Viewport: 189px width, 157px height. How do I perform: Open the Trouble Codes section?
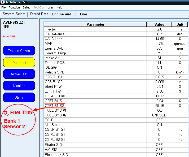19,51
